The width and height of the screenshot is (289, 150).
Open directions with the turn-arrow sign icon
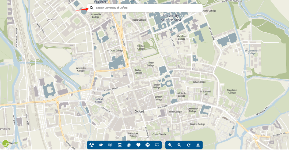tap(148, 145)
